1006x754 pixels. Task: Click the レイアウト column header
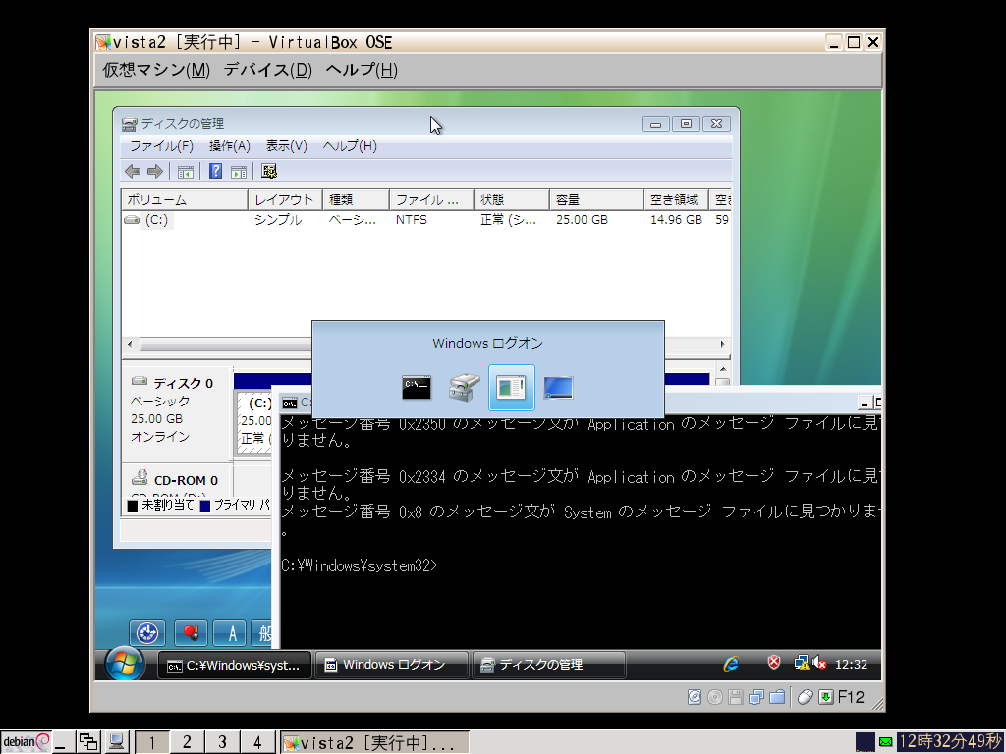[286, 200]
